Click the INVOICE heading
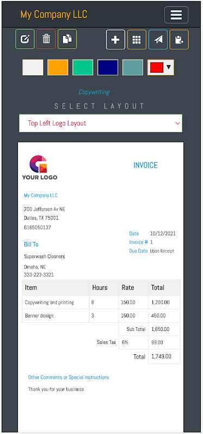Viewport: 203px width, 434px height. [x=145, y=165]
